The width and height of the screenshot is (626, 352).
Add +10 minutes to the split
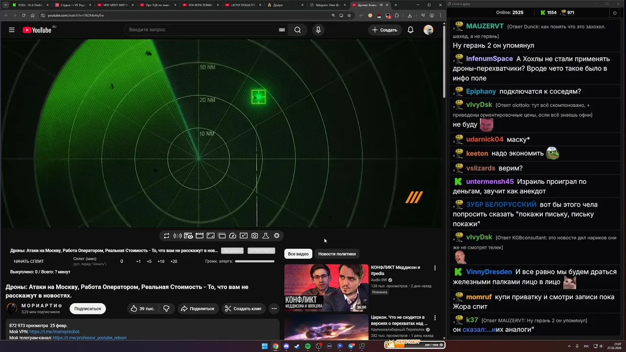tap(161, 262)
